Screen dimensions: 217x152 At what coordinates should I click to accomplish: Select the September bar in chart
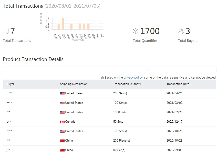59,27
